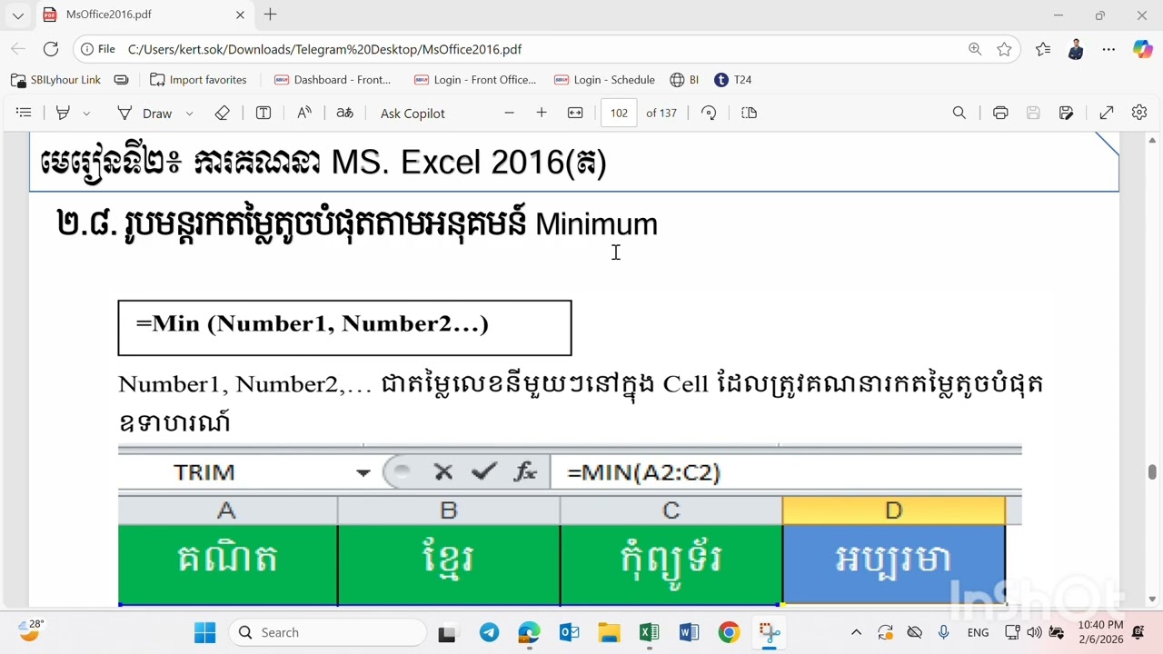Open Find in PDF search
1163x654 pixels.
click(x=959, y=113)
